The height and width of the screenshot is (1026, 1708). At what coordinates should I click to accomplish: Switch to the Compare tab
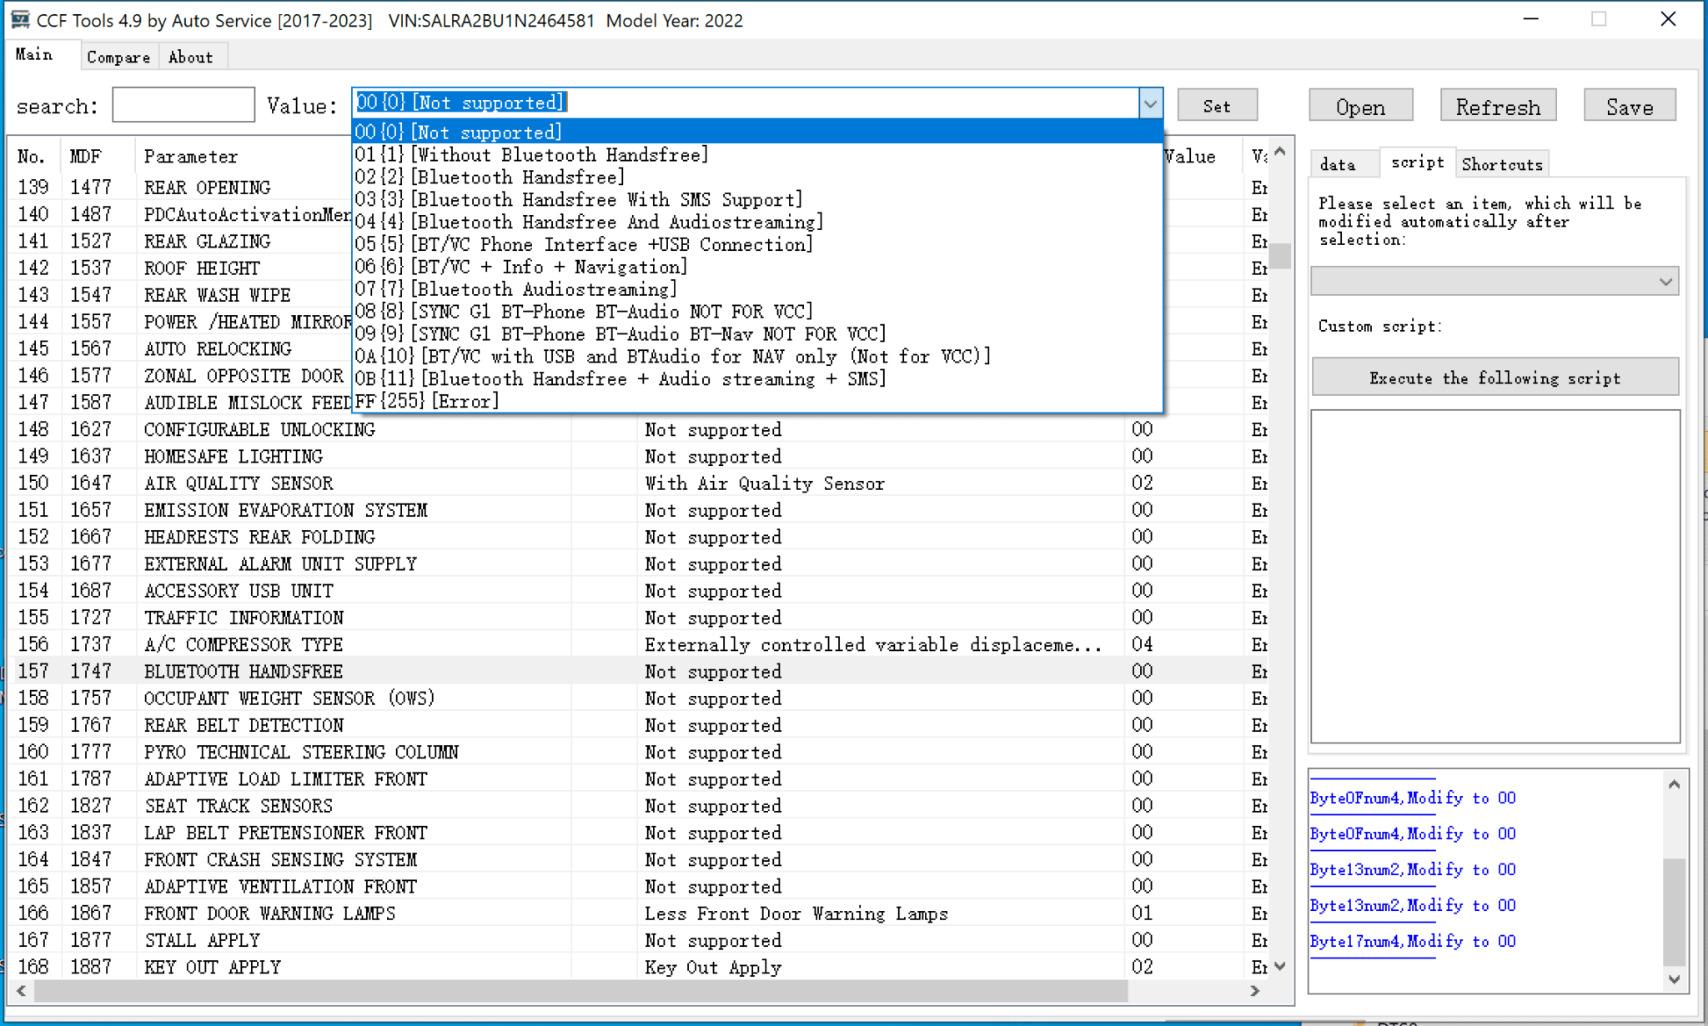click(x=118, y=56)
